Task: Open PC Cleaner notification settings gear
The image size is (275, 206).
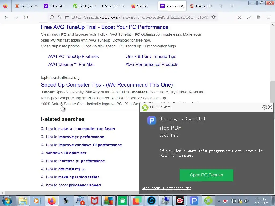Action: click(265, 107)
